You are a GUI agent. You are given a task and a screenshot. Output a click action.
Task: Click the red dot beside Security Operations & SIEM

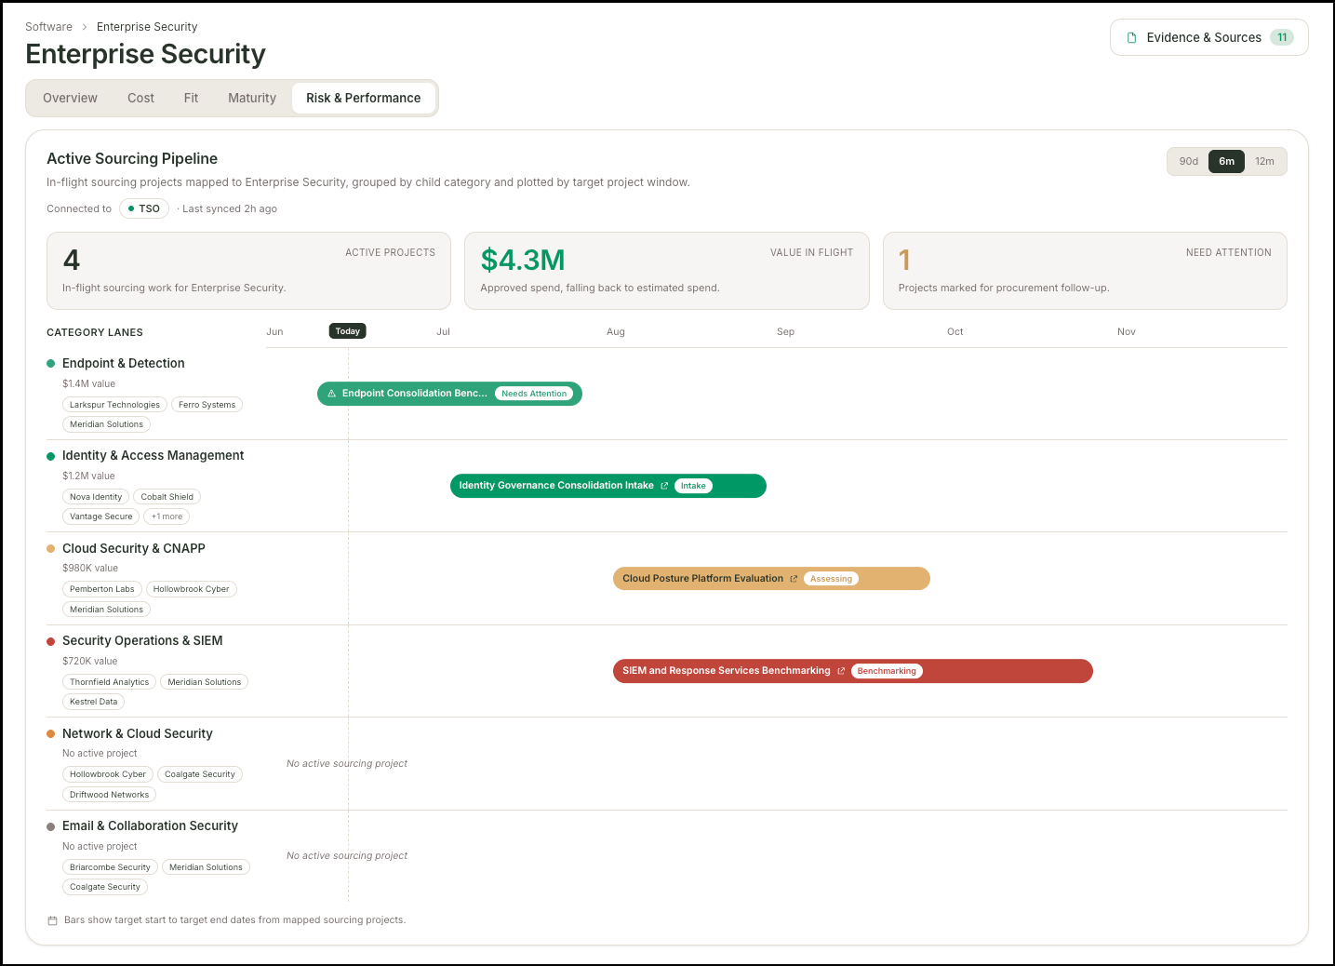pos(51,641)
